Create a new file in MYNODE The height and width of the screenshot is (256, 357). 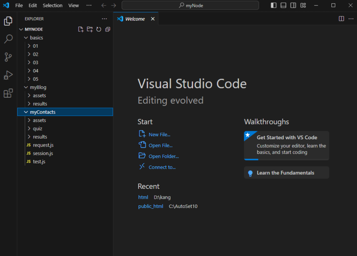point(81,29)
